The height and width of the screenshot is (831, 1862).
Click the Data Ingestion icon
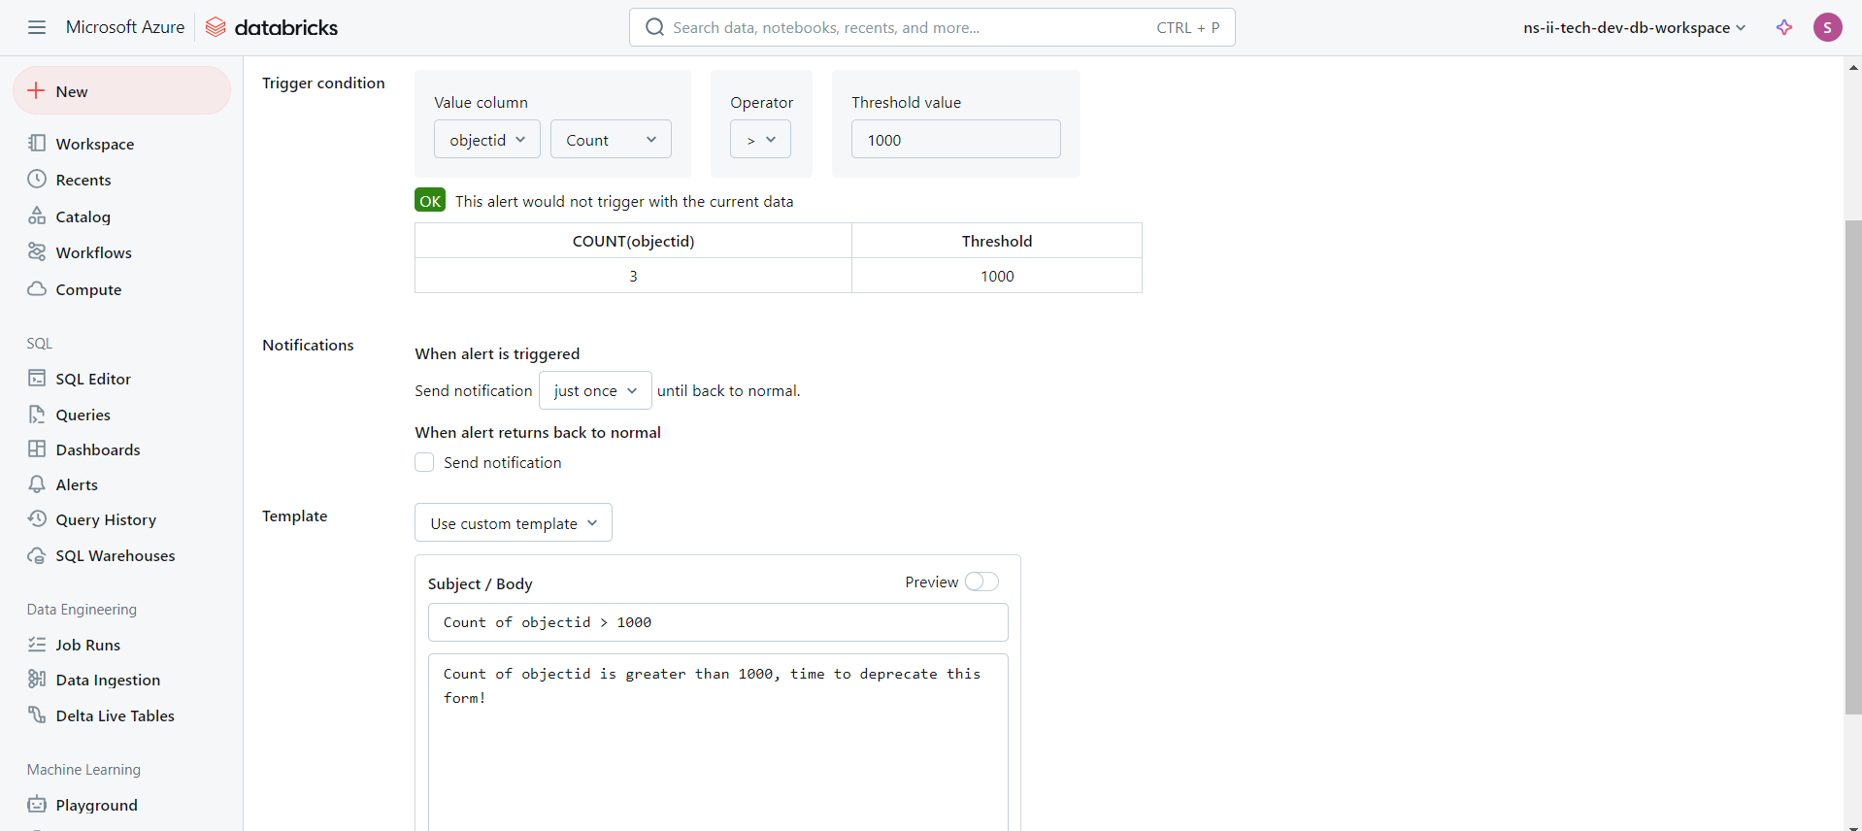37,679
